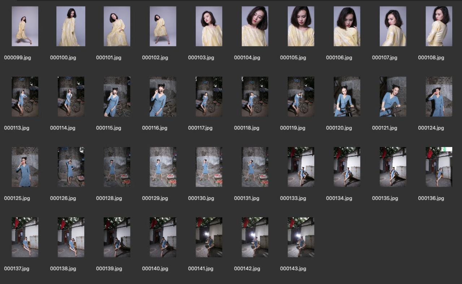Viewport: 462px width, 284px height.
Task: Click the 000137.jpg photo thumbnail
Action: tap(25, 237)
